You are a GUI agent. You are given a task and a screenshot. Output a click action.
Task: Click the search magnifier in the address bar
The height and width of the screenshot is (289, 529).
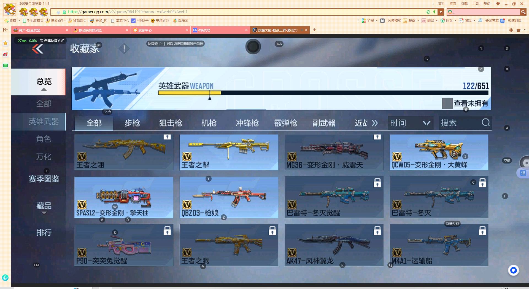(523, 12)
